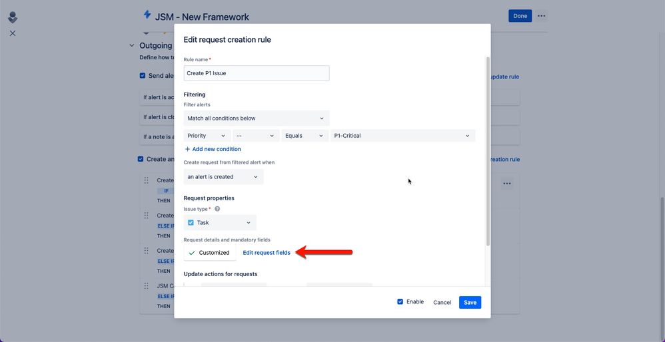Click the 'If alert is ac' rule row

157,97
